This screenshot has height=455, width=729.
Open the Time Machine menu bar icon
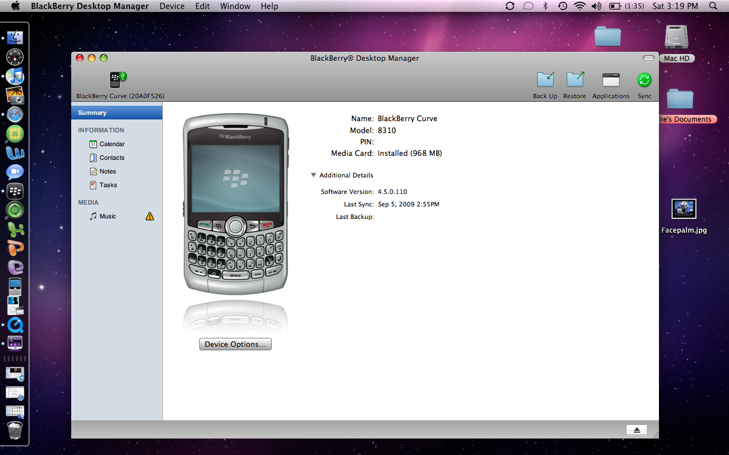pyautogui.click(x=562, y=6)
